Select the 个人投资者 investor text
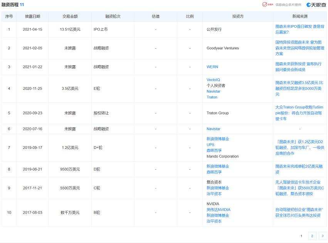Viewport: 328px width, 243px height. [x=216, y=85]
